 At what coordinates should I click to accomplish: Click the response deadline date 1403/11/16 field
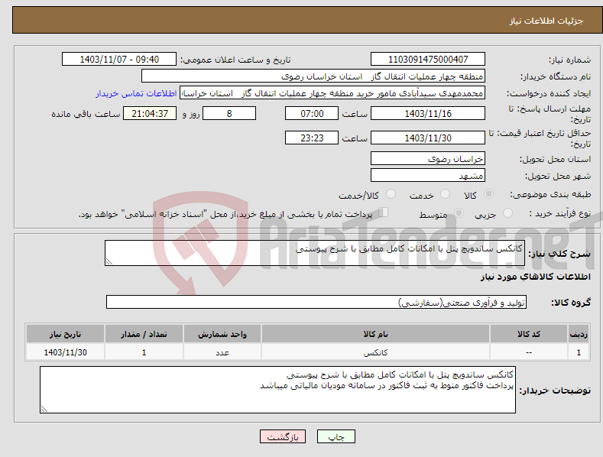click(x=428, y=113)
